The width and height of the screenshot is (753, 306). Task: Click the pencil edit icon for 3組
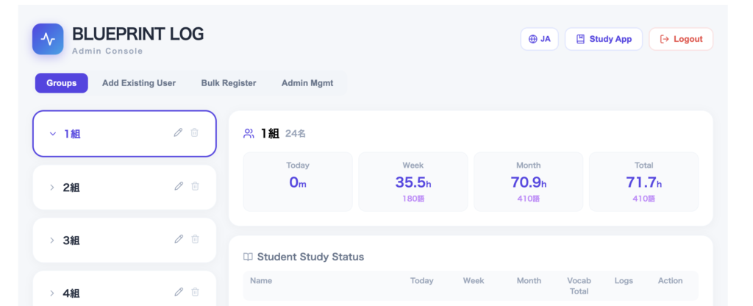pos(178,239)
